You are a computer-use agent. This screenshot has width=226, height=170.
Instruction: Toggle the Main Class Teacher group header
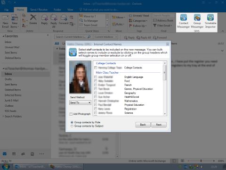click(x=107, y=73)
